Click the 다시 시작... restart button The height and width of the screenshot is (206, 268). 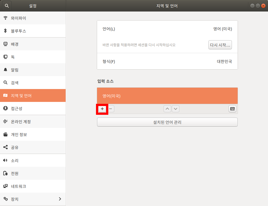(x=220, y=45)
